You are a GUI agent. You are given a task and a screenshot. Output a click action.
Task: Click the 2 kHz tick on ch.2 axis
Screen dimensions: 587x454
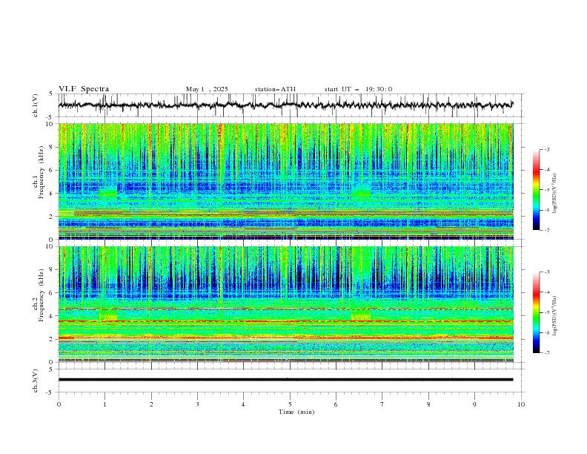(52, 339)
